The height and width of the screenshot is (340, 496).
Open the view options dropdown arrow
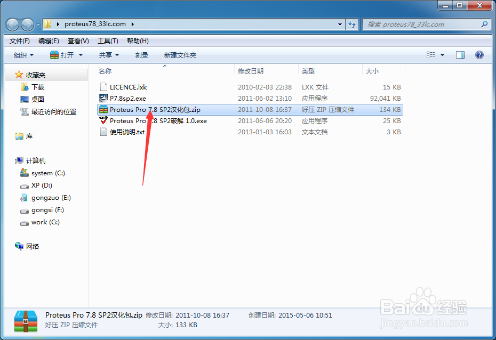(442, 55)
